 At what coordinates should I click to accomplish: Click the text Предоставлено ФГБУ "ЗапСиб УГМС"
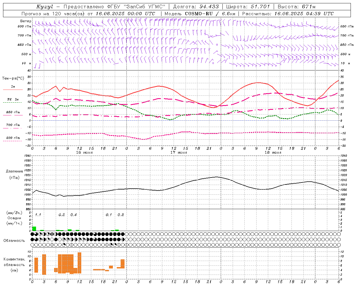114,7
